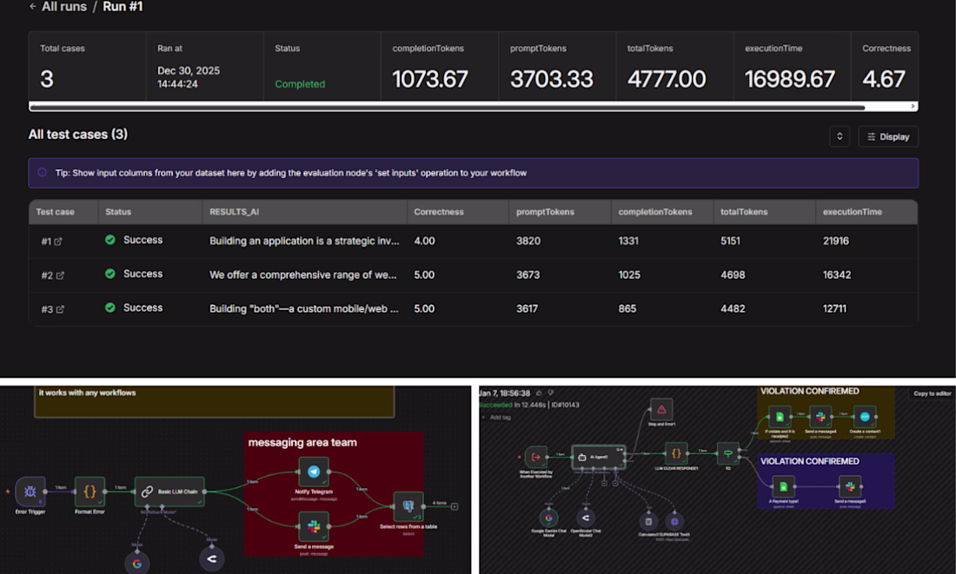The image size is (956, 574).
Task: Expand the sort control beside Display
Action: click(840, 136)
